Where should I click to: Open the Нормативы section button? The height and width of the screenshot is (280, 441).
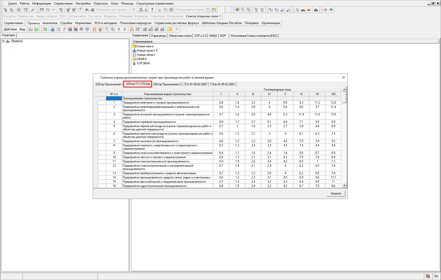pos(83,23)
